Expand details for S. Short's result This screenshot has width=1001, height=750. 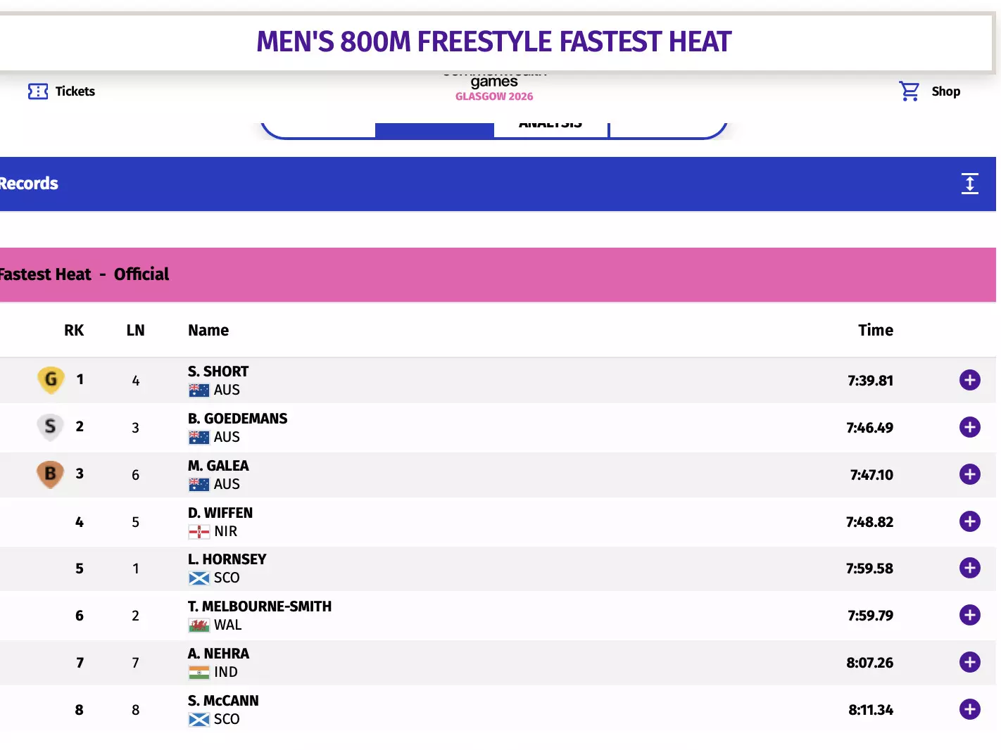[x=969, y=381]
